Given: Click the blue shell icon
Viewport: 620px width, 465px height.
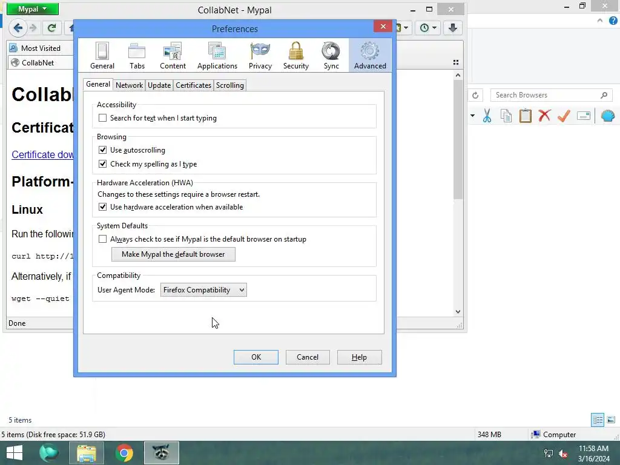Looking at the screenshot, I should (x=608, y=116).
